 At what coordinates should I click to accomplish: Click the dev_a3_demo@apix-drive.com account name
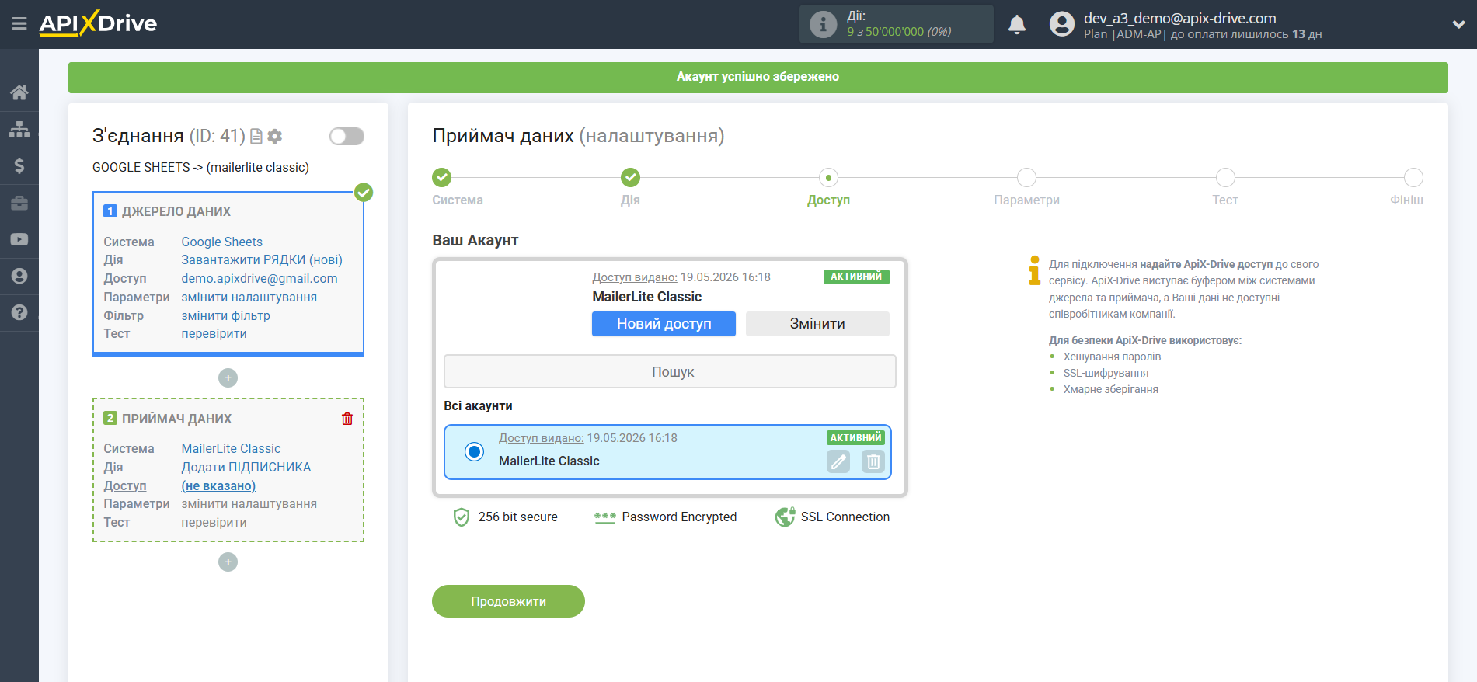tap(1180, 18)
